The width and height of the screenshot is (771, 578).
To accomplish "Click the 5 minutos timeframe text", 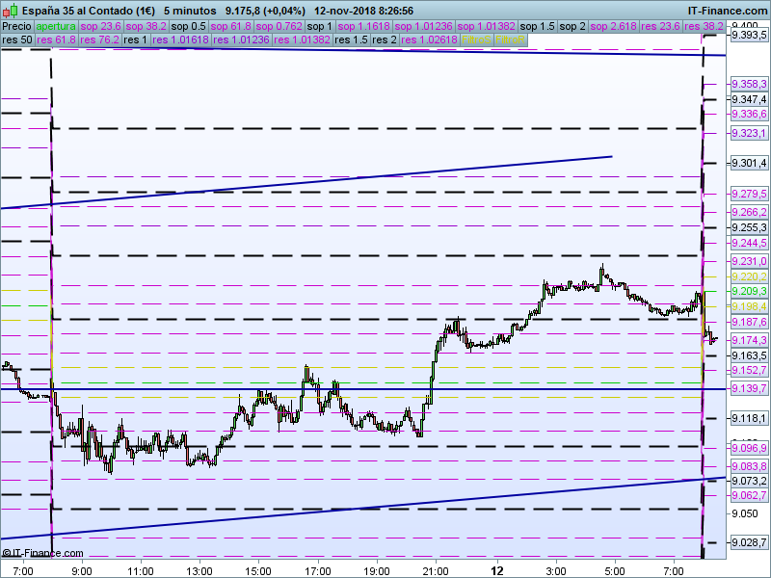I will pyautogui.click(x=190, y=11).
